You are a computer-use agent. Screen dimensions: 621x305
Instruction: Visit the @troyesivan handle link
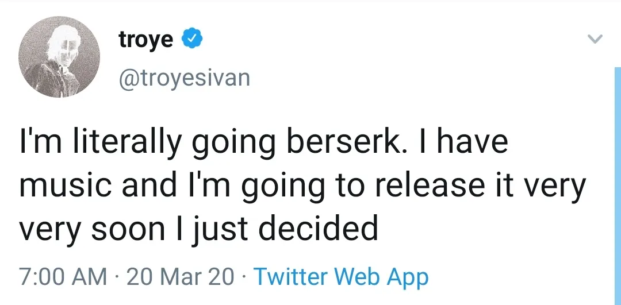[x=184, y=77]
